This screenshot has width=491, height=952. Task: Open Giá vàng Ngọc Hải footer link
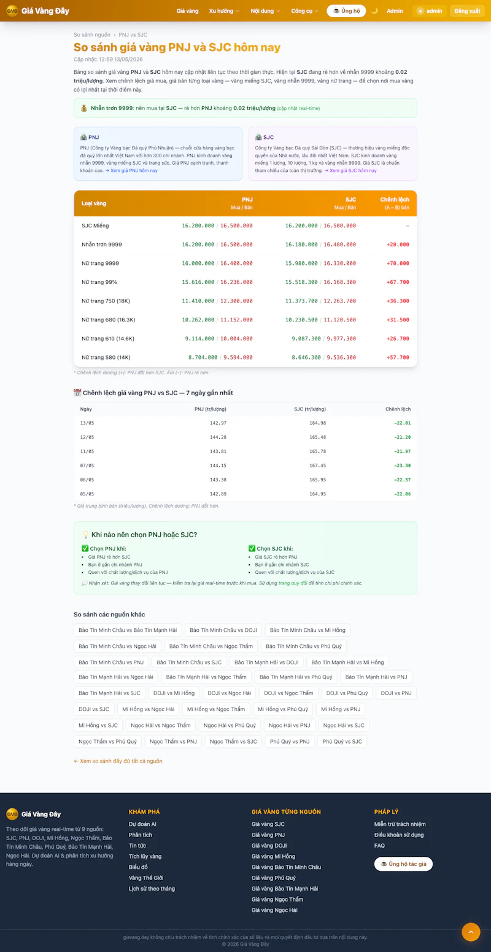274,910
